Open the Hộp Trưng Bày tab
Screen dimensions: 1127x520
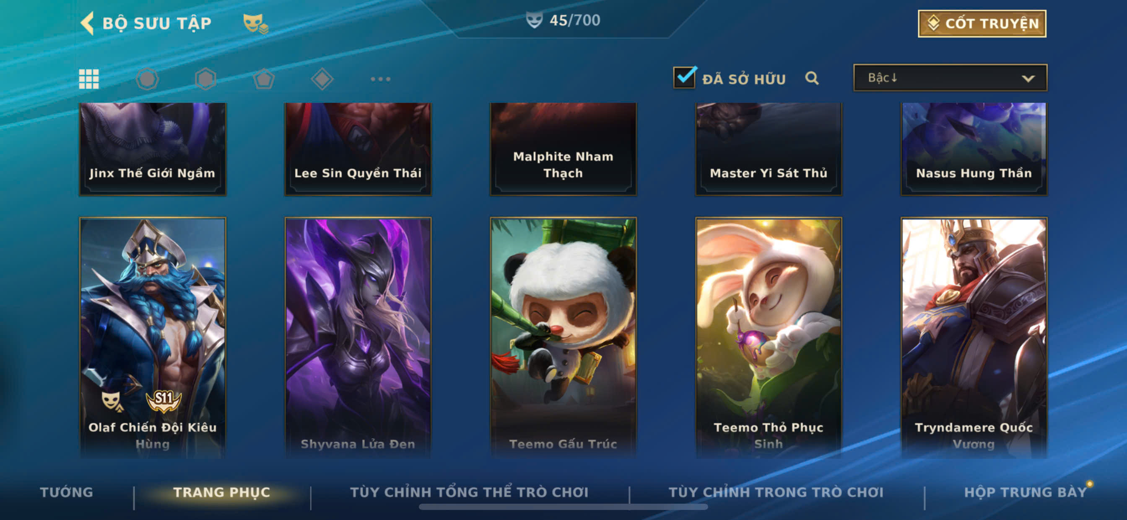click(x=1026, y=492)
